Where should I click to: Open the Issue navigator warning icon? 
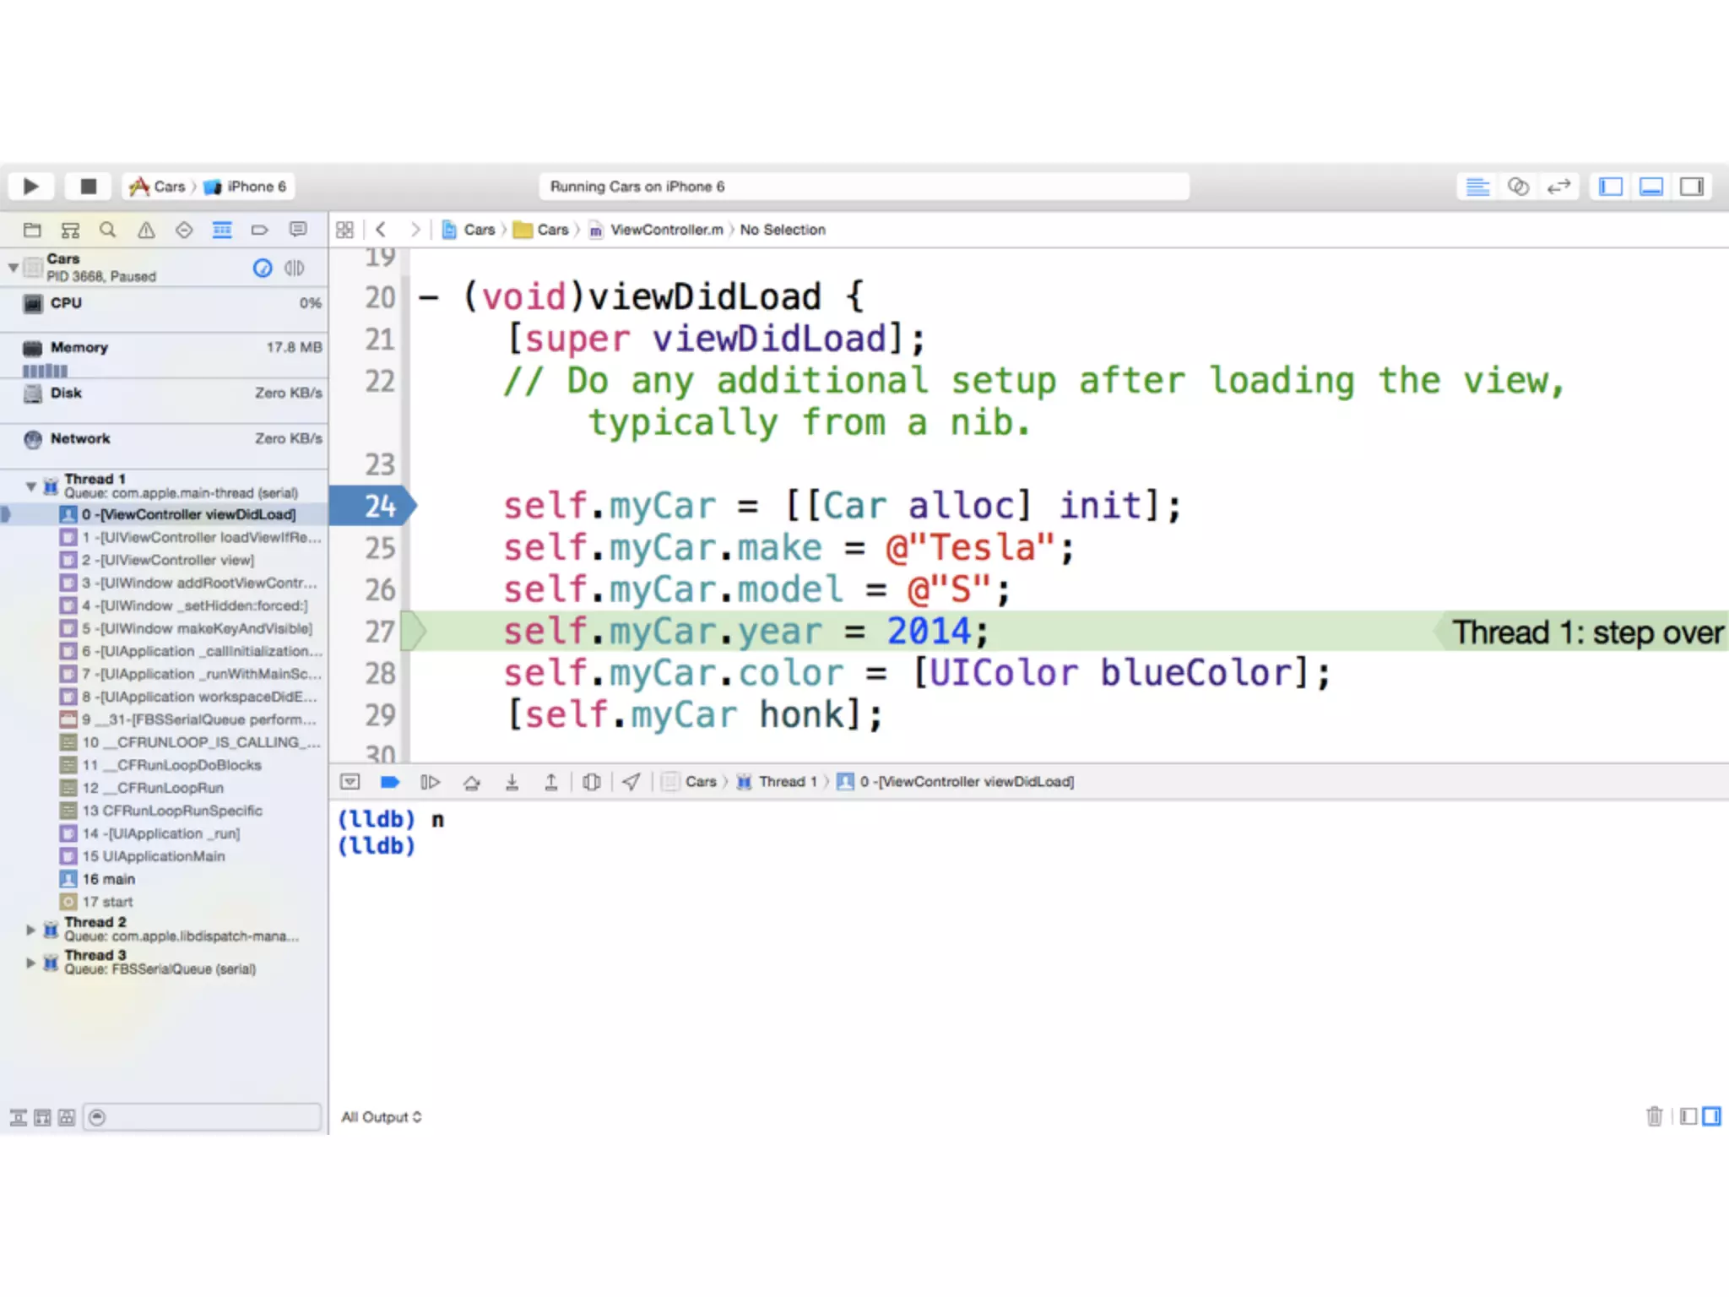(x=146, y=230)
